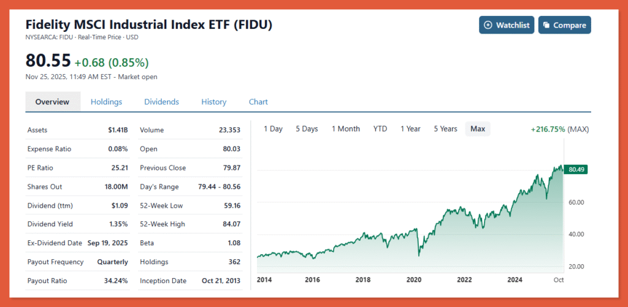The height and width of the screenshot is (307, 628).
Task: Select the 5 Years chart range
Action: (445, 129)
